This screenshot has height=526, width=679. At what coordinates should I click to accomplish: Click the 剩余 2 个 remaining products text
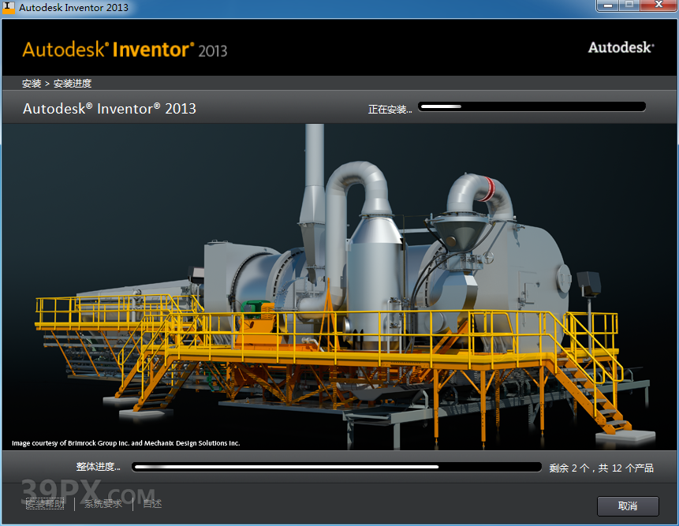pos(600,466)
